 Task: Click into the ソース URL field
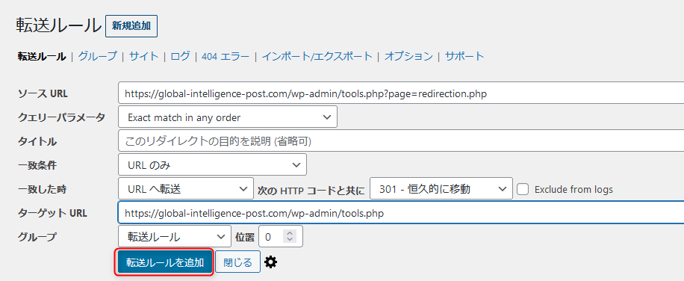401,93
